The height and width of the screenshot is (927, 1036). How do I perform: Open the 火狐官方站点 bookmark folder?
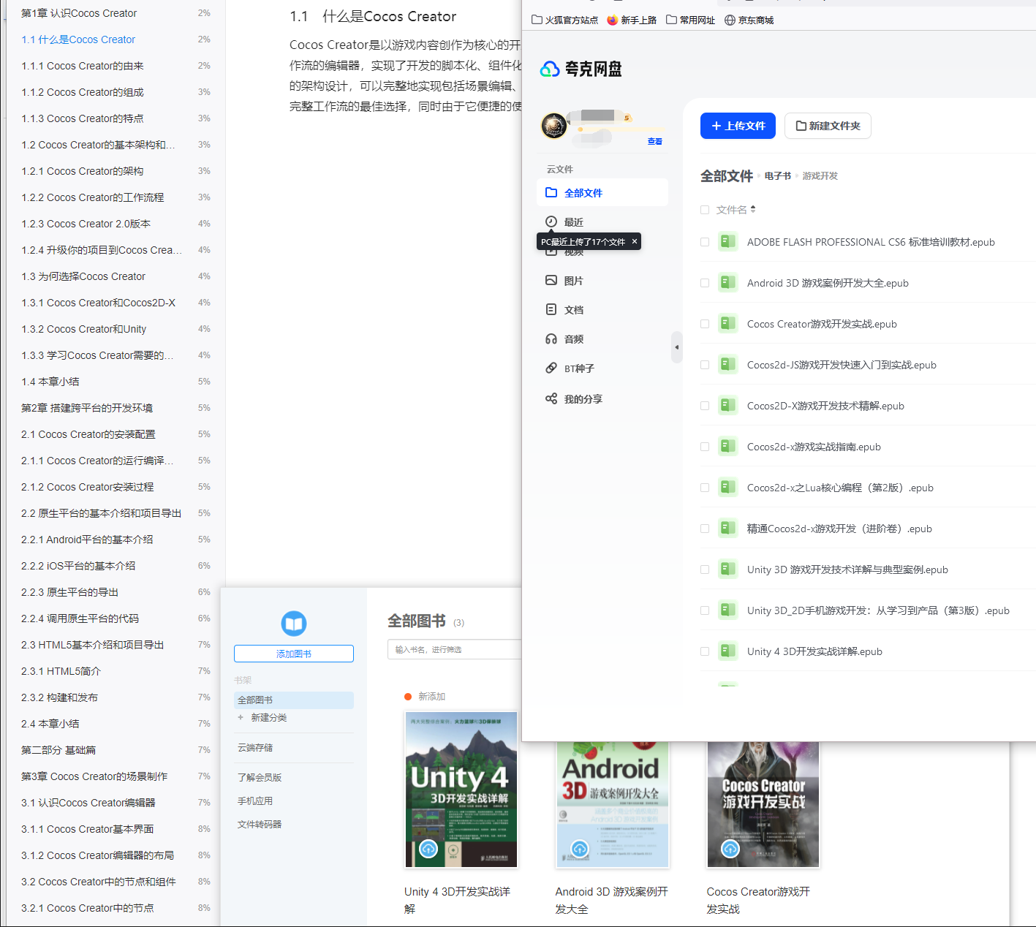564,20
